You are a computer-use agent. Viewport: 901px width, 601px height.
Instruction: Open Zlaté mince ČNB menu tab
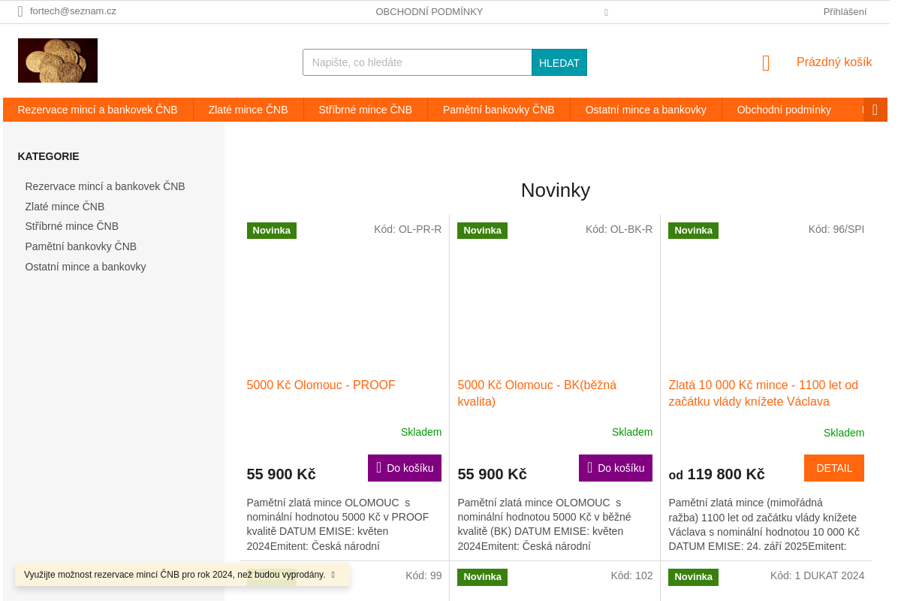[248, 110]
